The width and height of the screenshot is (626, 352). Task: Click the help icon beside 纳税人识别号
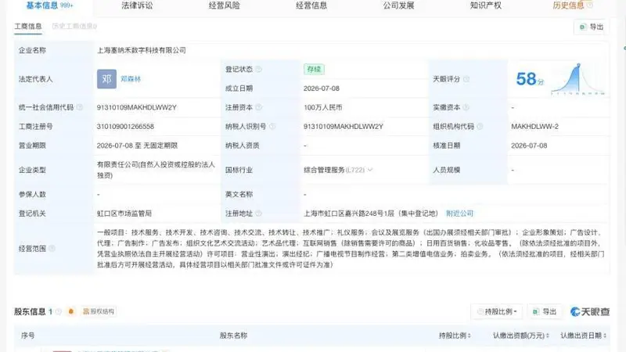click(272, 127)
